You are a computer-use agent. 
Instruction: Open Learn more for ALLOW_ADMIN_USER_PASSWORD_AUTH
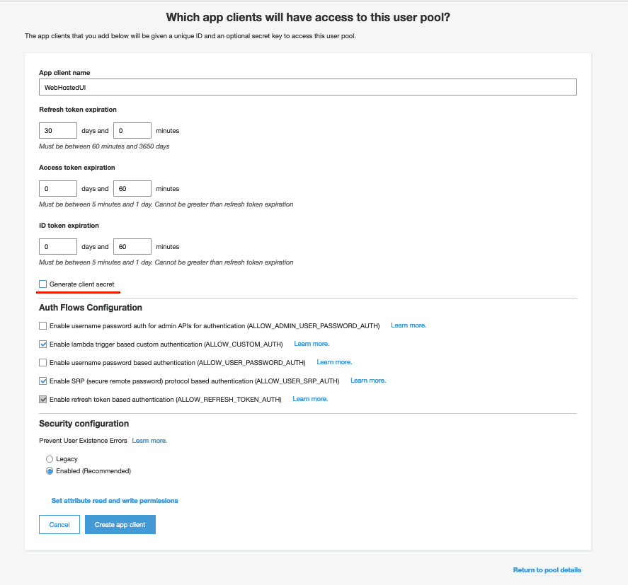(409, 325)
